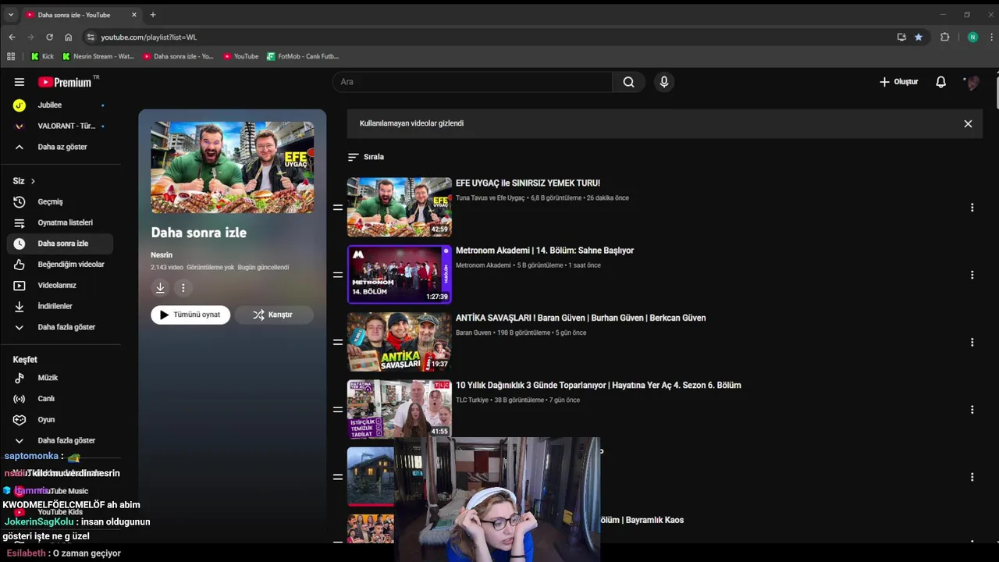Viewport: 999px width, 562px height.
Task: Expand 'Daha fazla göster' under İndirilenler
Action: click(x=59, y=327)
